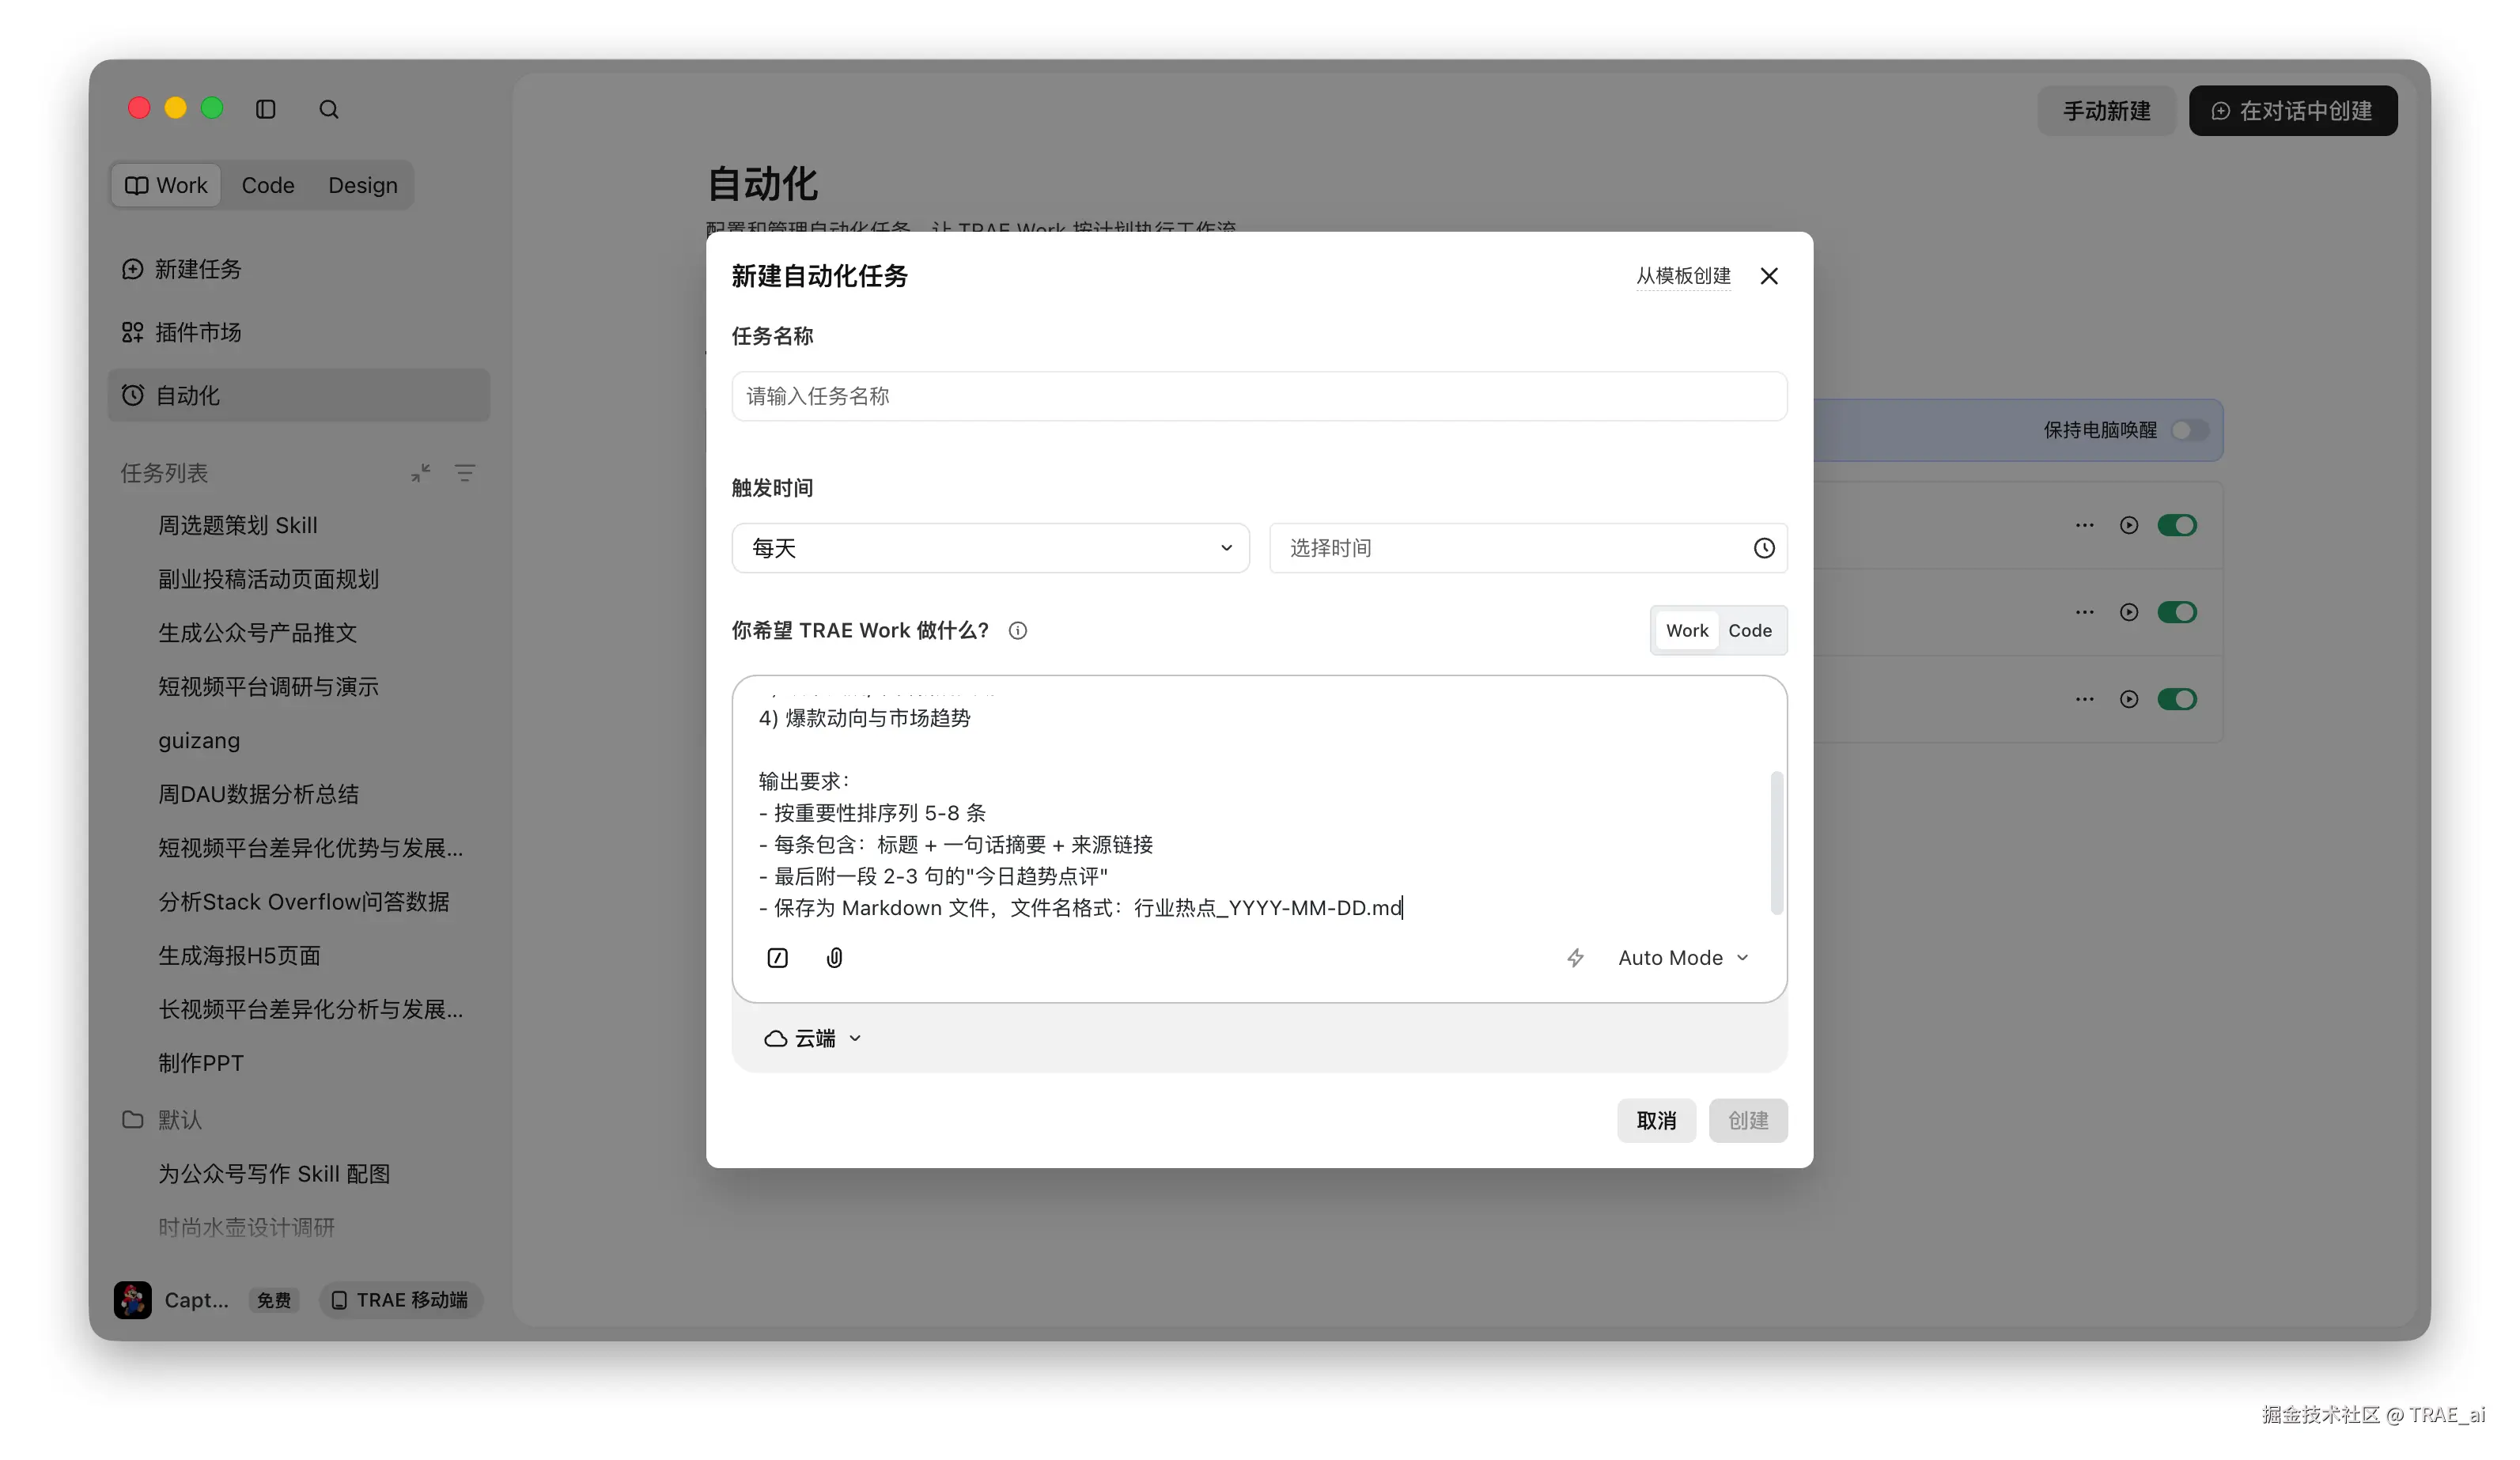Select Work mode in the dialog switcher
The height and width of the screenshot is (1460, 2520).
point(1687,630)
